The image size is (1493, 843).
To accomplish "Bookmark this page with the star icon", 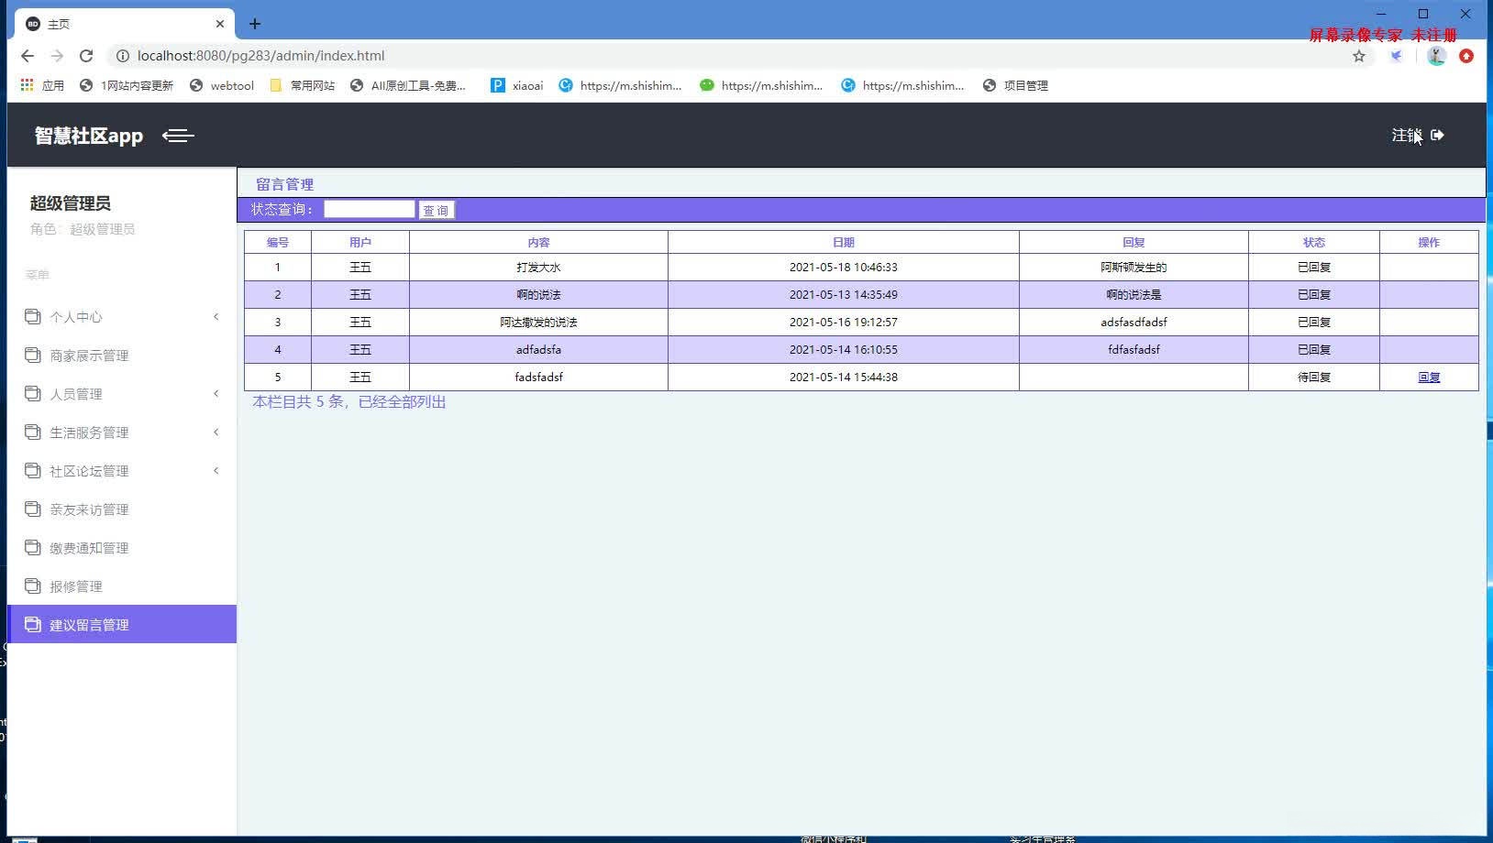I will [1359, 56].
